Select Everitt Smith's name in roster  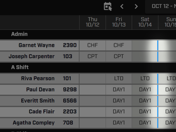(38, 101)
